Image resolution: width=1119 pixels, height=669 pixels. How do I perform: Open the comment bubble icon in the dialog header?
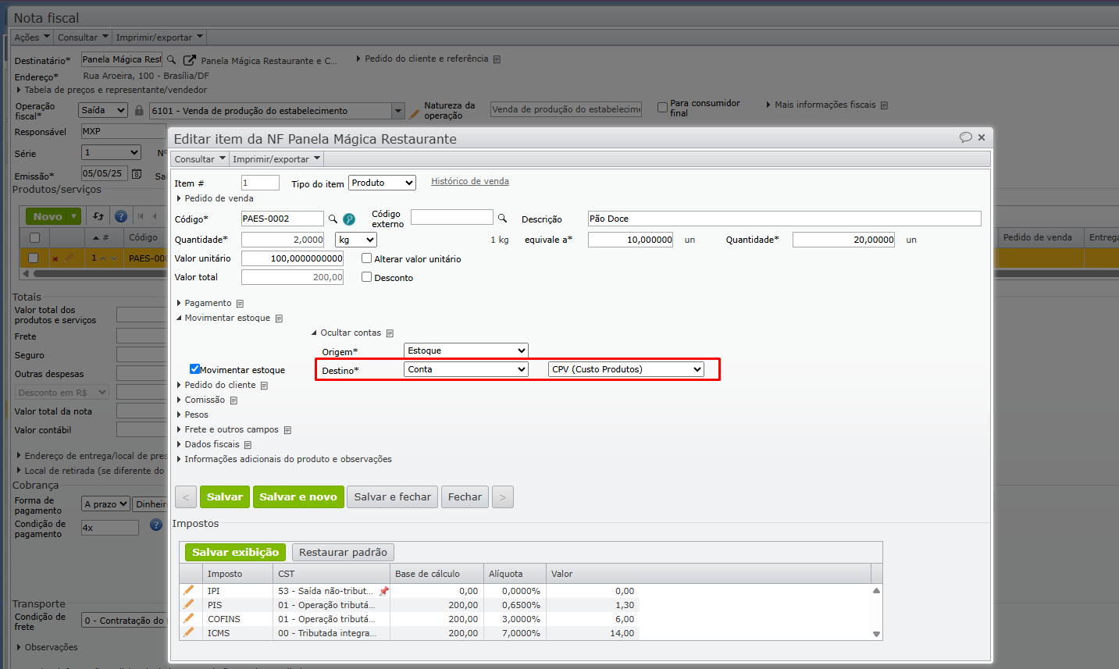[x=965, y=137]
